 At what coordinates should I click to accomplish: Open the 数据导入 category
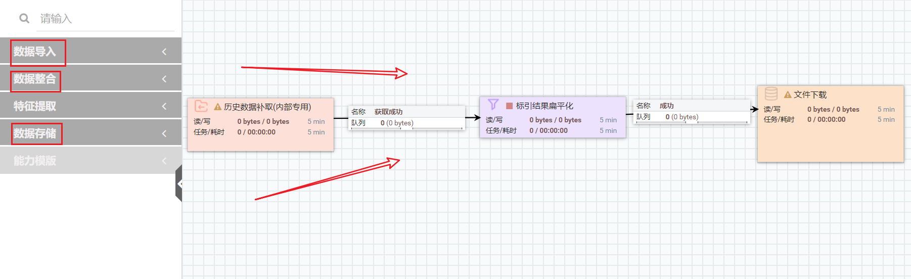pyautogui.click(x=35, y=52)
